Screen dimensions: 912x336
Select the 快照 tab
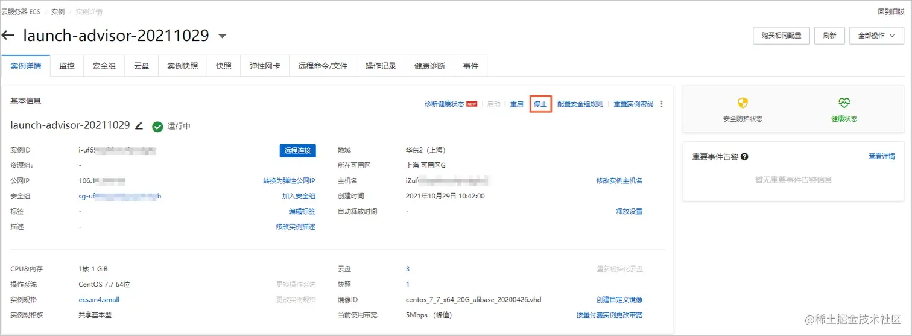[224, 66]
